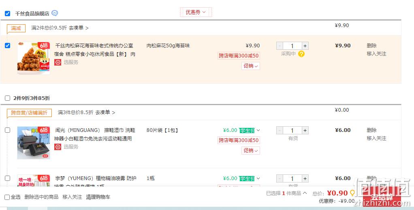Click 选服务 icon under 千丝肉松麻花 item

tap(58, 62)
